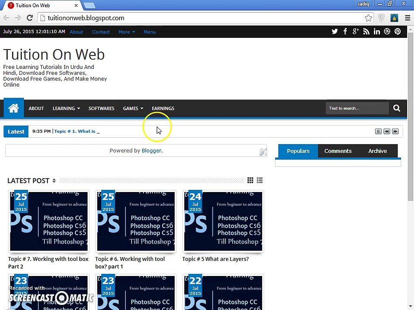Switch latest posts to grid view
This screenshot has height=310, width=414.
[250, 180]
